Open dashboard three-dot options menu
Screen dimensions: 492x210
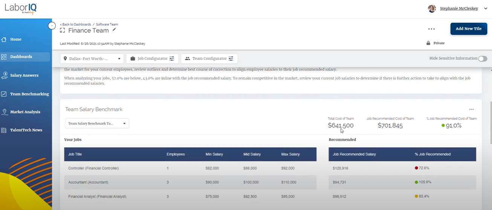pyautogui.click(x=431, y=29)
